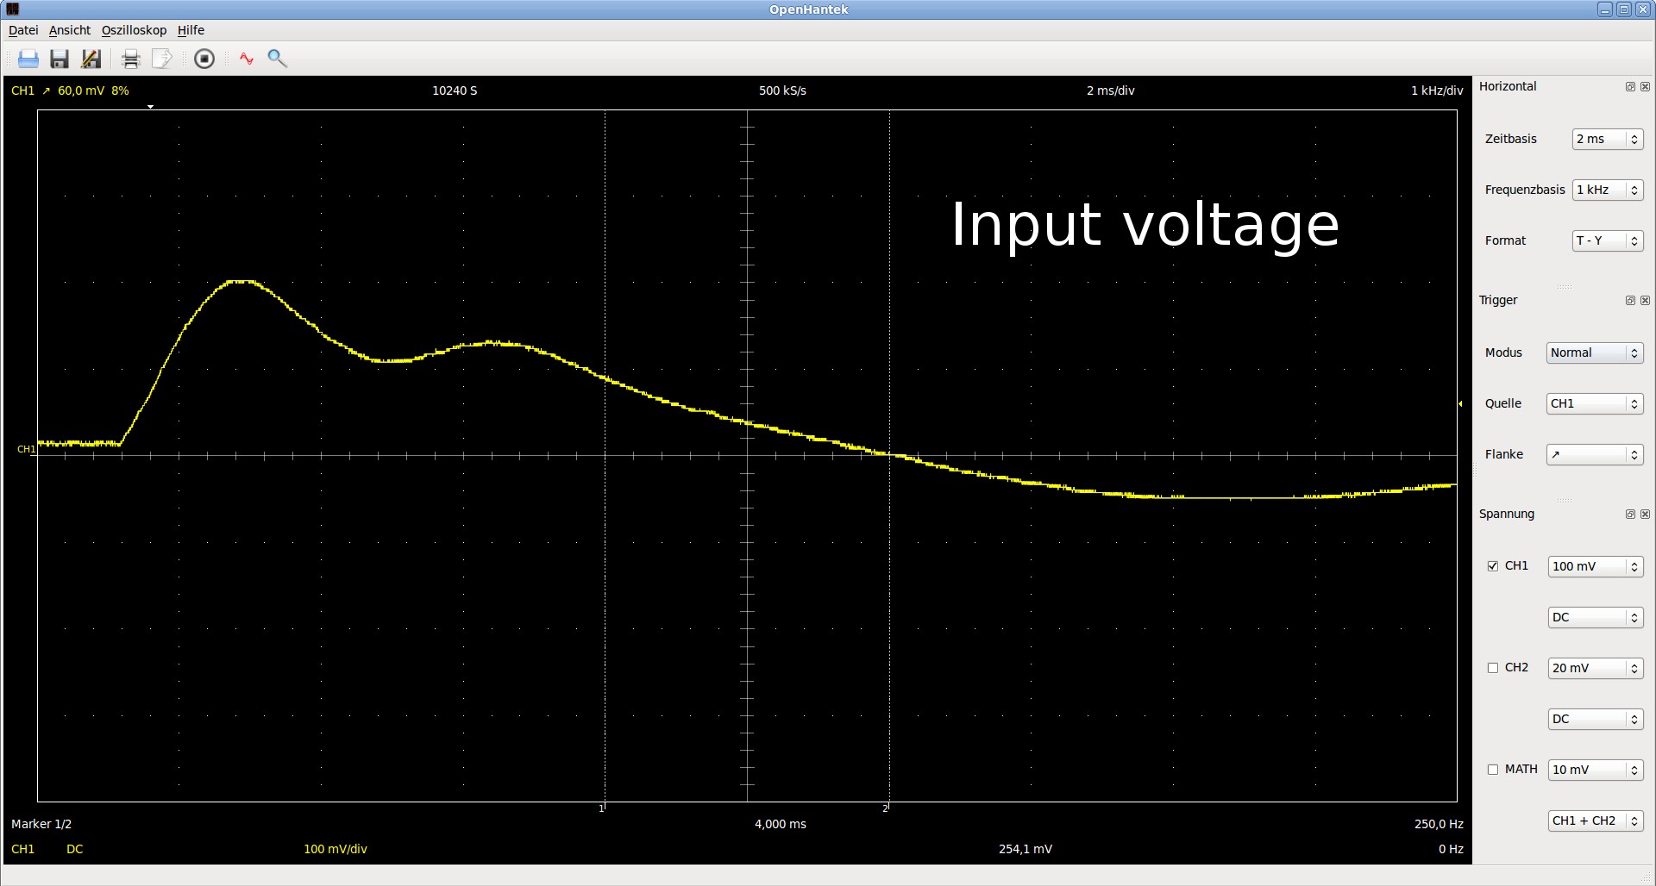Activate the magnifier zoom tool
The image size is (1656, 886).
point(277,59)
